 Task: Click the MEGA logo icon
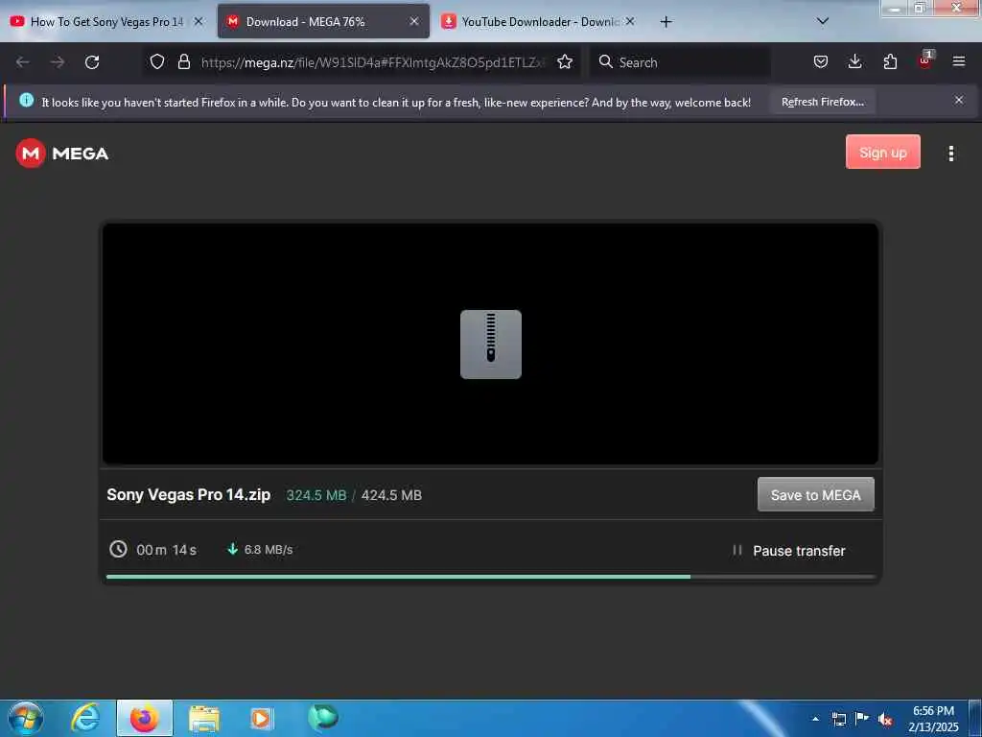point(31,154)
